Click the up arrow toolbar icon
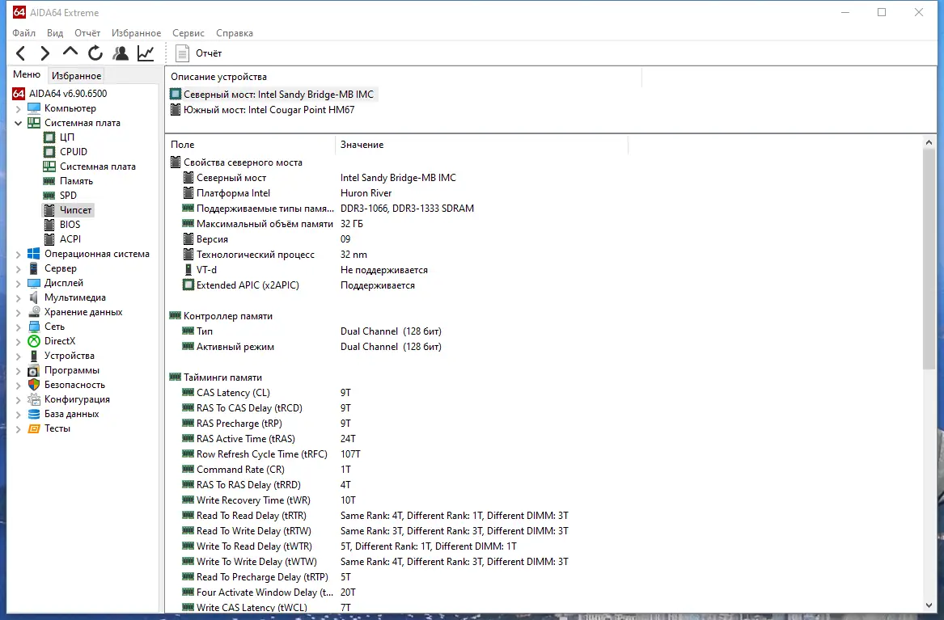This screenshot has width=944, height=620. click(70, 53)
